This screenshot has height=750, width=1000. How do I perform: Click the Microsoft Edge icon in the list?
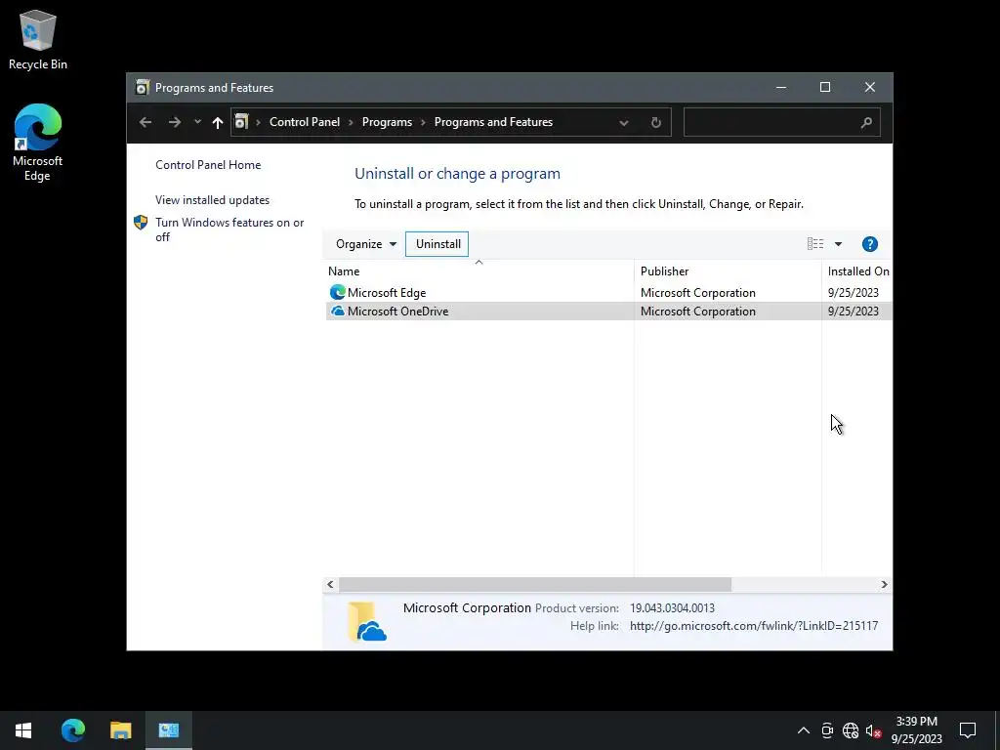[x=337, y=292]
